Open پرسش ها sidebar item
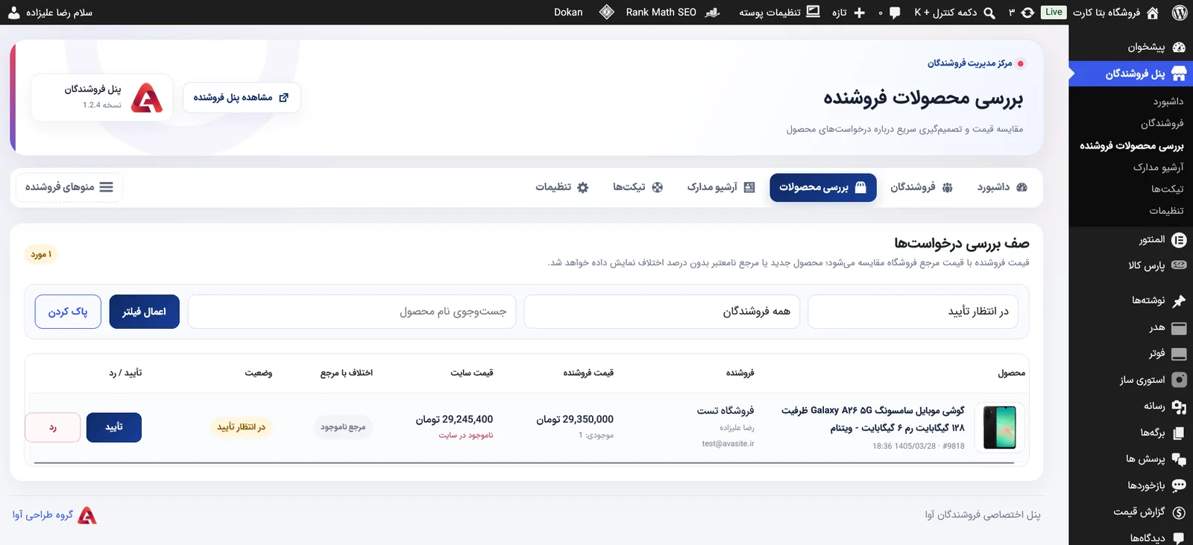The image size is (1193, 545). [x=1131, y=459]
